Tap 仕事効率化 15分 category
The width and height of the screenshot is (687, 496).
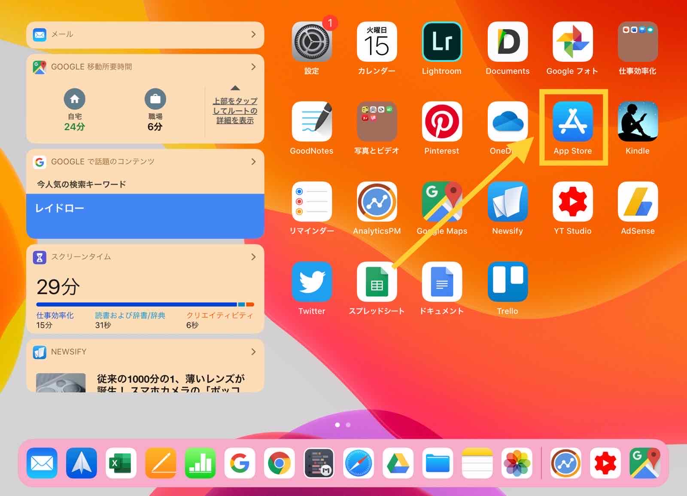55,320
